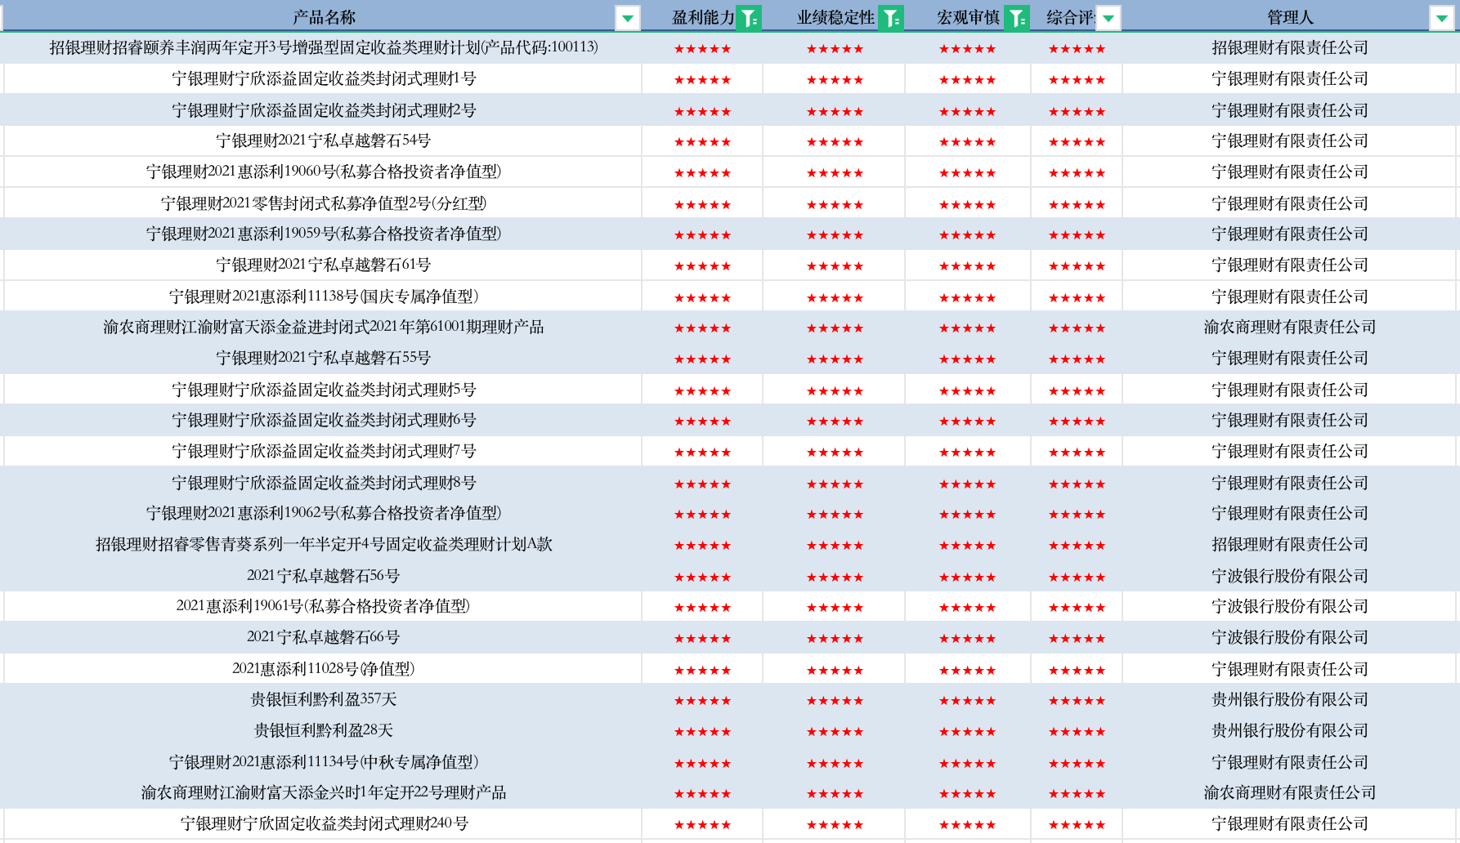
Task: Select 宁银理财有限责任公司 manager in 理财240号 row
Action: (1289, 823)
